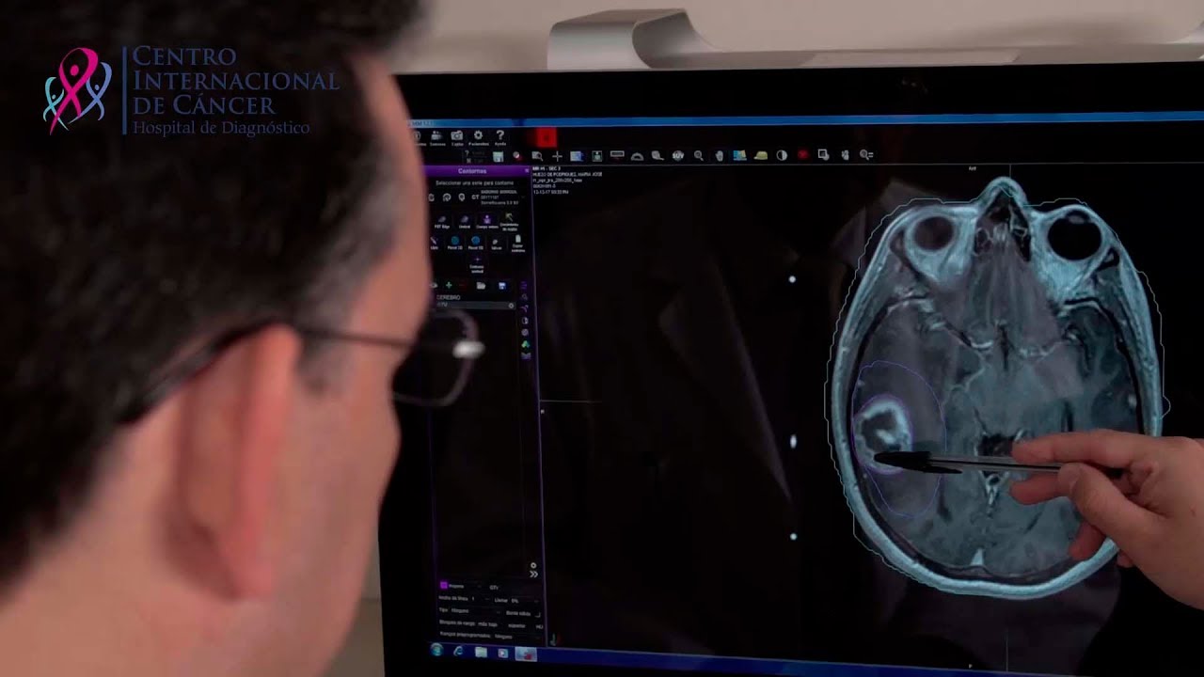
Task: Select the Lápiz pencil contour tool
Action: tap(434, 244)
